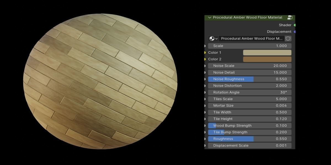Open the Color 2 swatch picker
The width and height of the screenshot is (331, 165).
coord(267,59)
